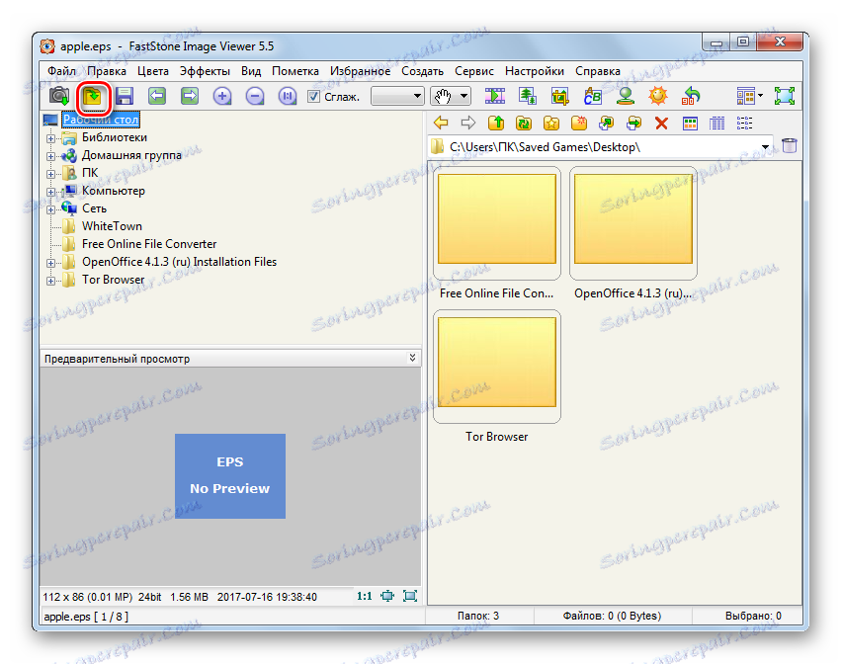Open the Draw Board text tool icon

tap(592, 97)
